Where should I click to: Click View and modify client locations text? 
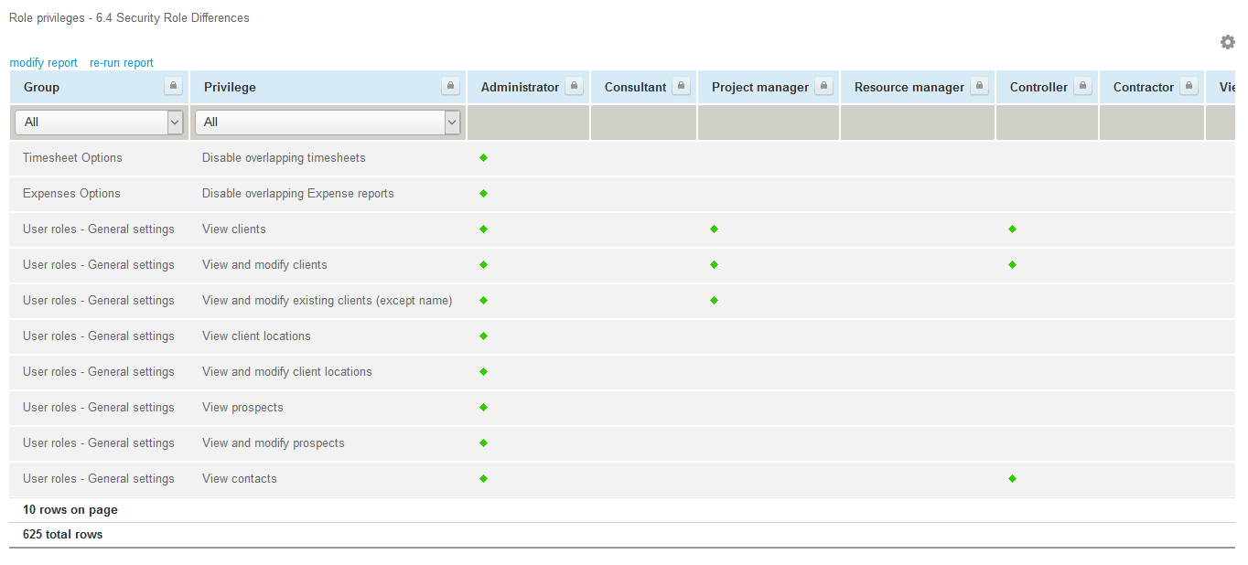(287, 371)
